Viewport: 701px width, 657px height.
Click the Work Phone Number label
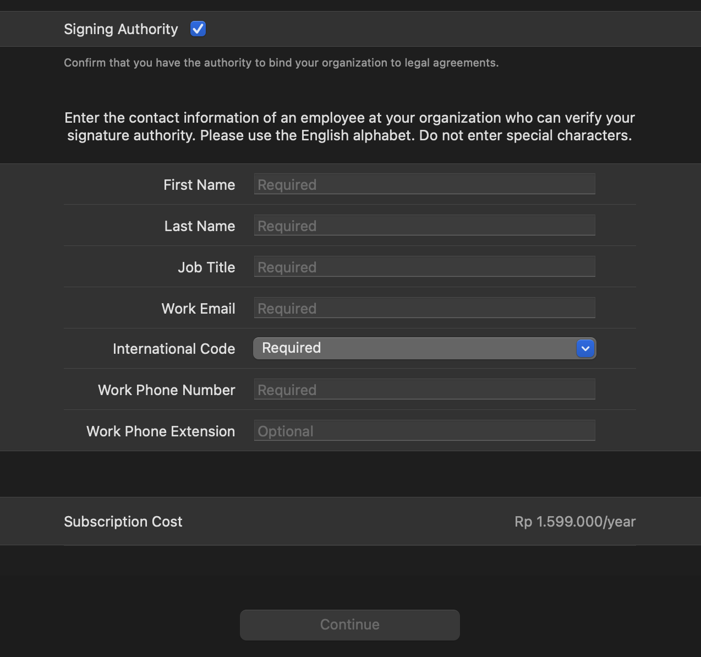pos(166,390)
